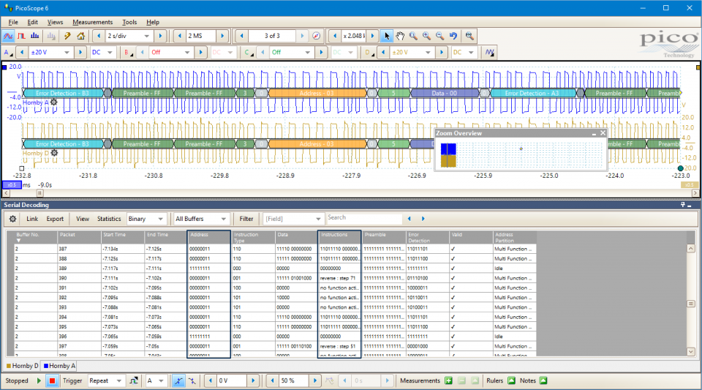
Task: Select rising edge trigger
Action: pyautogui.click(x=178, y=380)
